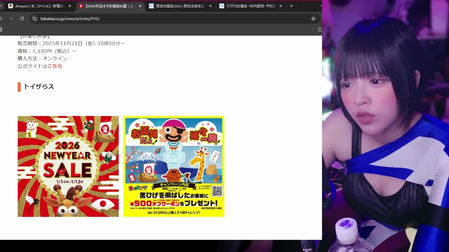The width and height of the screenshot is (449, 252).
Task: Click the tokubai.co.jp address bar URL
Action: 70,19
